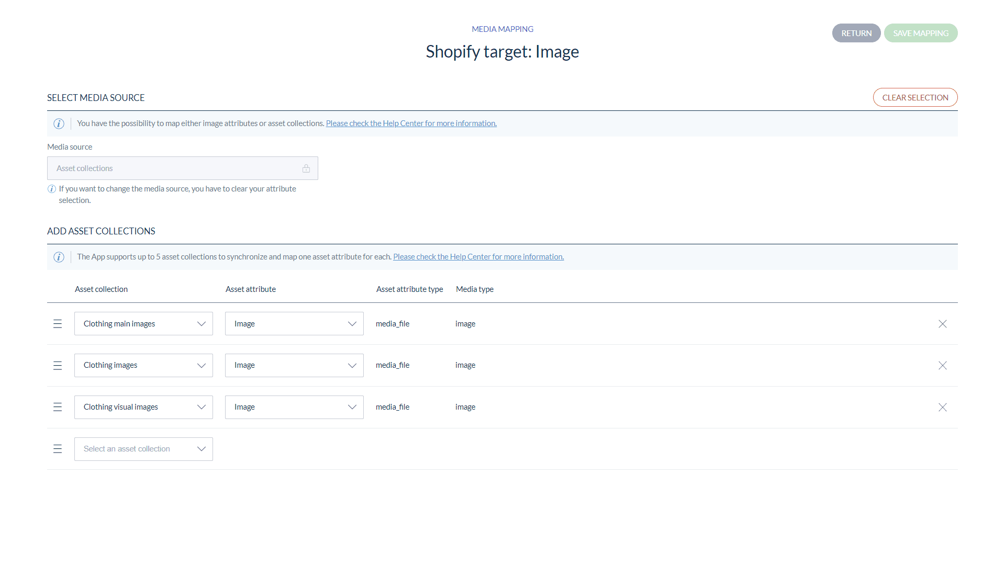The width and height of the screenshot is (1005, 565).
Task: Open Image attribute dropdown for Clothing images
Action: click(294, 366)
